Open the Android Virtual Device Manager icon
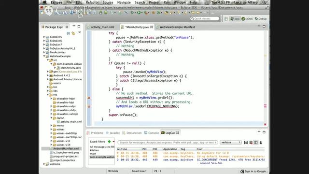Image resolution: width=309 pixels, height=174 pixels. click(106, 13)
